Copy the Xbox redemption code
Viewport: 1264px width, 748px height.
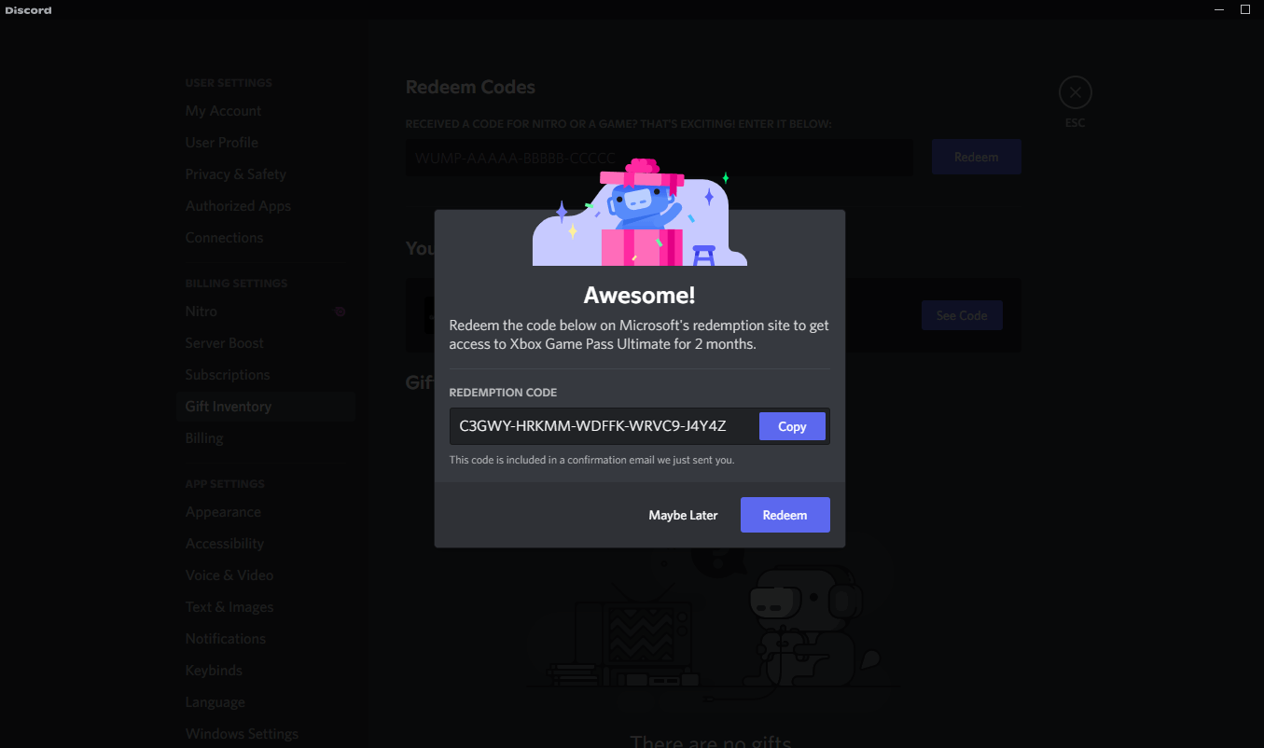coord(792,426)
